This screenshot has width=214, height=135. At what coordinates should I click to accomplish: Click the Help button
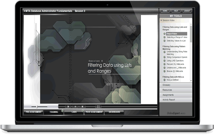(176, 11)
